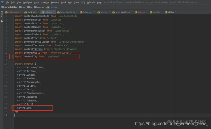
Task: Open the Tools menu
Action: tap(76, 3)
